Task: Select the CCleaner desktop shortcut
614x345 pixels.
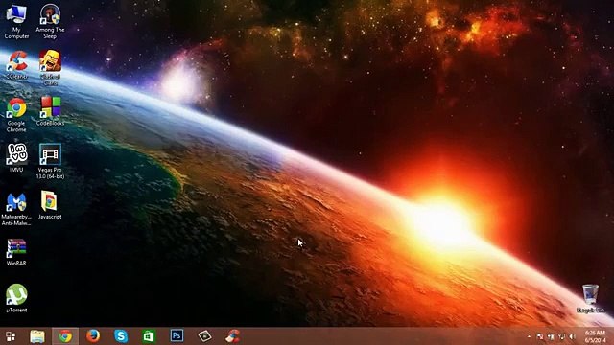Action: (16, 65)
